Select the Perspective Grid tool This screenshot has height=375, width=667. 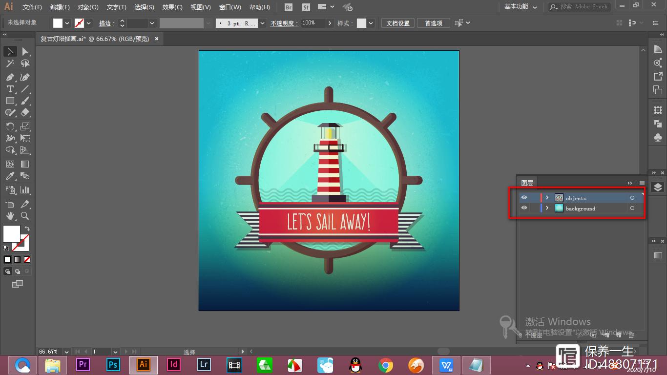tap(25, 150)
